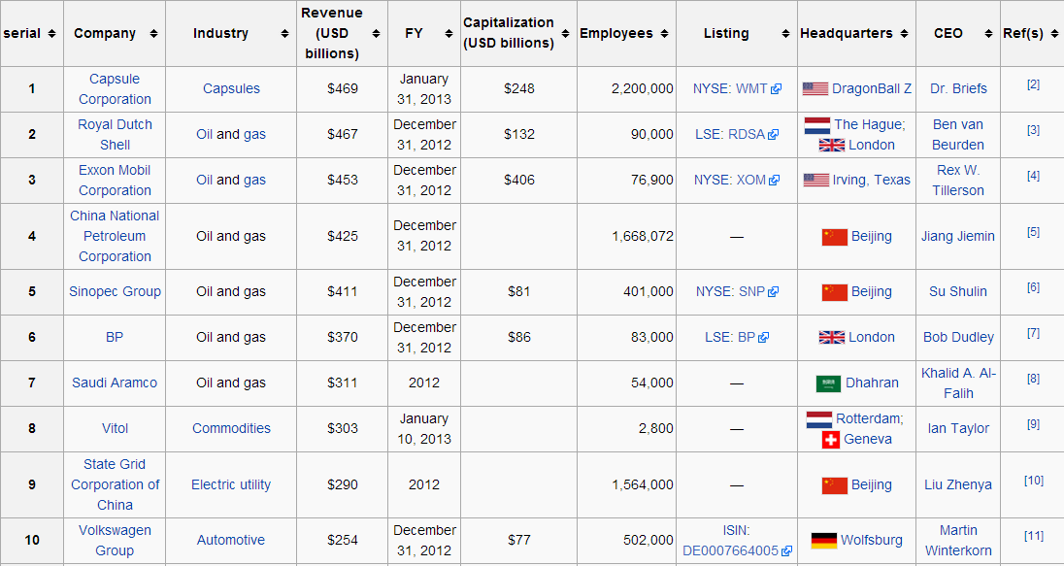Open reference link [8] for Saudi Aramco

tap(1032, 377)
